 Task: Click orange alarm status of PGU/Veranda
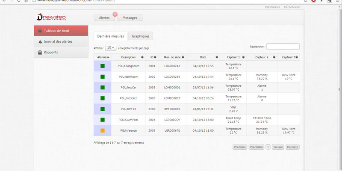tap(103, 130)
